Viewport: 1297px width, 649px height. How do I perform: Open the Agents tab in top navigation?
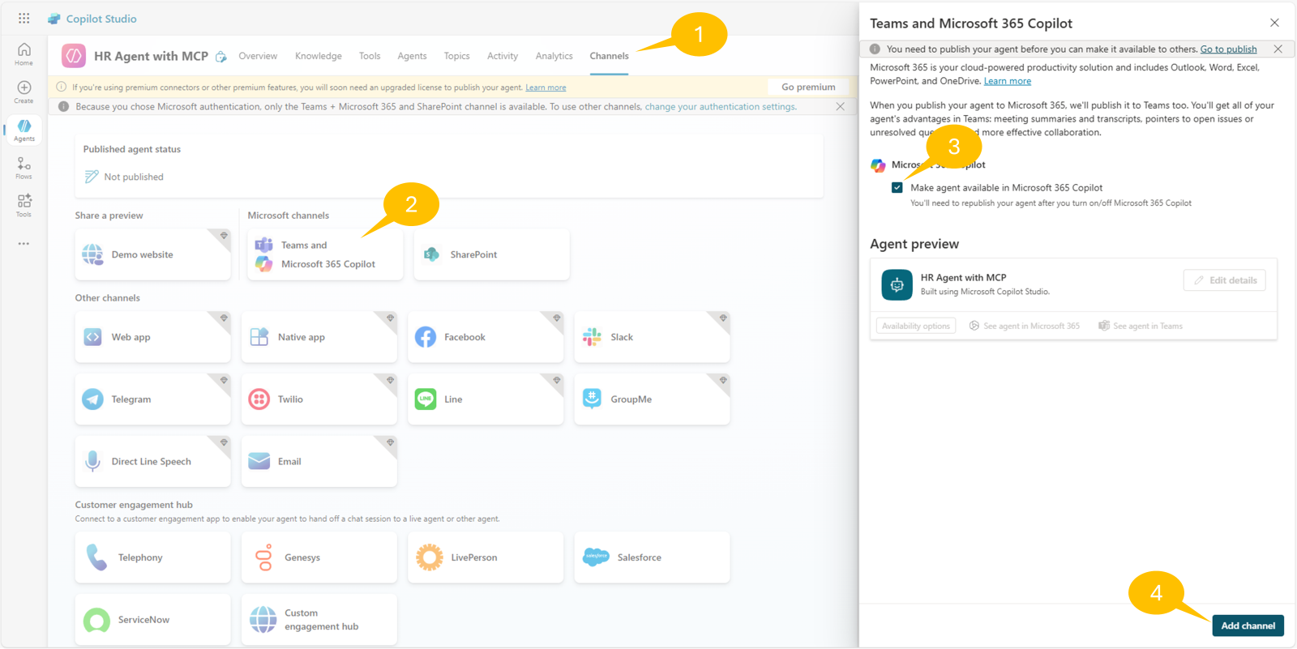pyautogui.click(x=412, y=56)
